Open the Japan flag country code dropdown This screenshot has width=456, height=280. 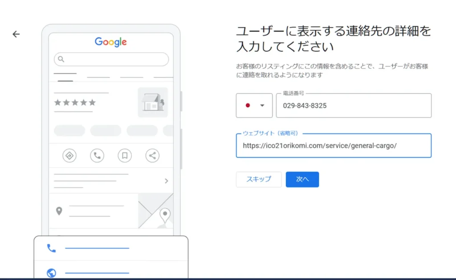tap(254, 106)
